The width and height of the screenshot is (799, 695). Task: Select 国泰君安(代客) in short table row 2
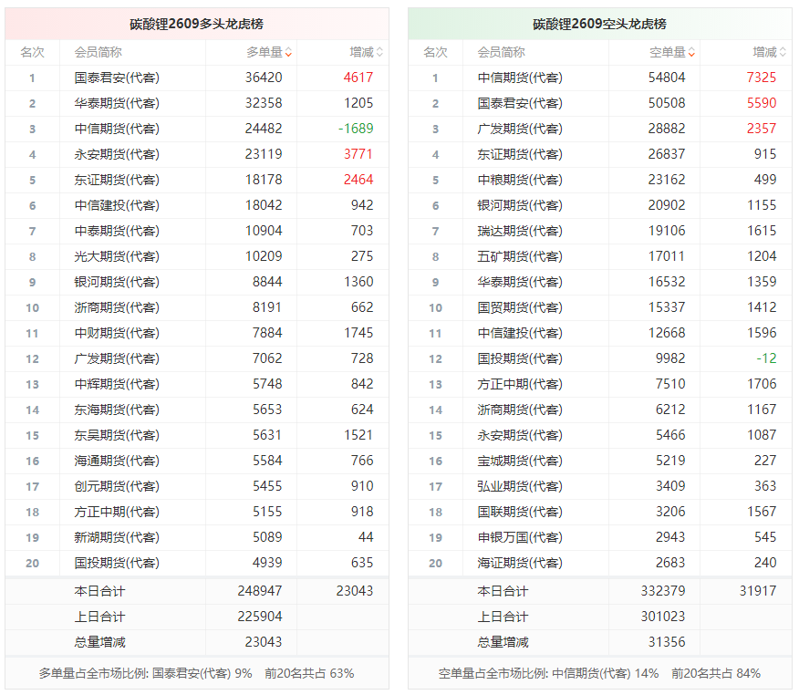520,103
